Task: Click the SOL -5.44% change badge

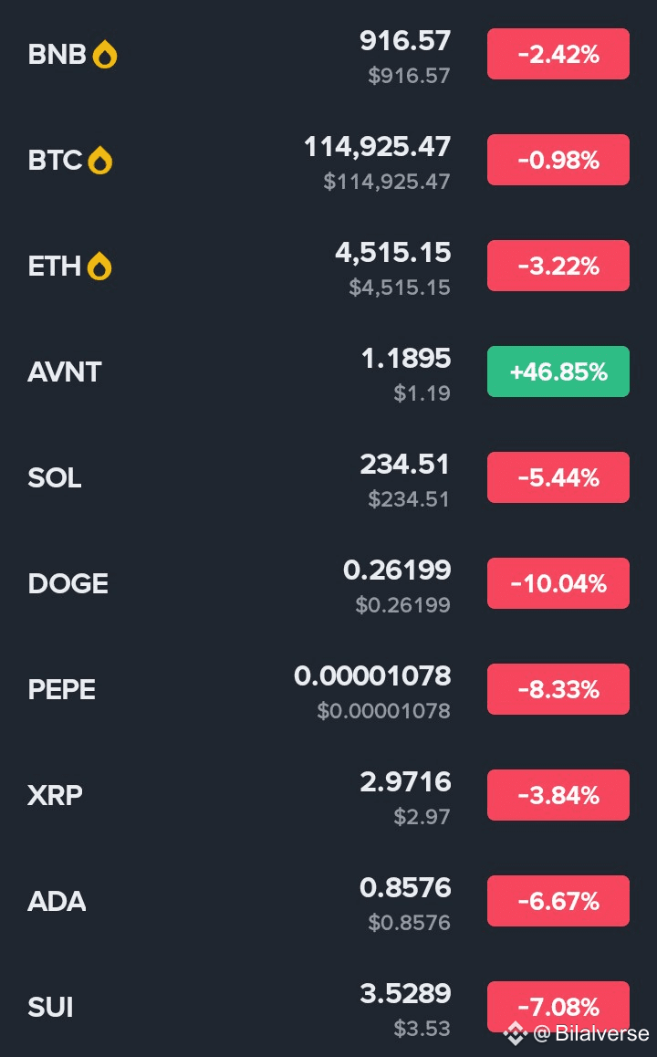Action: tap(558, 477)
